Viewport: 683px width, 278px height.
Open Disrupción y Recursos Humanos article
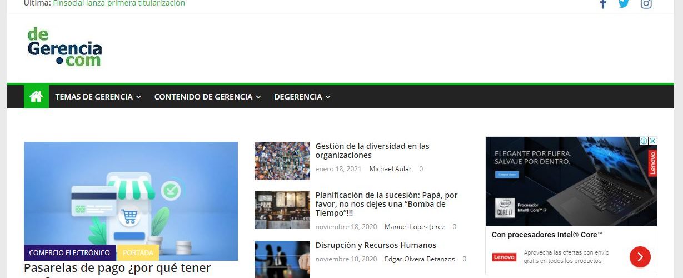click(x=375, y=245)
